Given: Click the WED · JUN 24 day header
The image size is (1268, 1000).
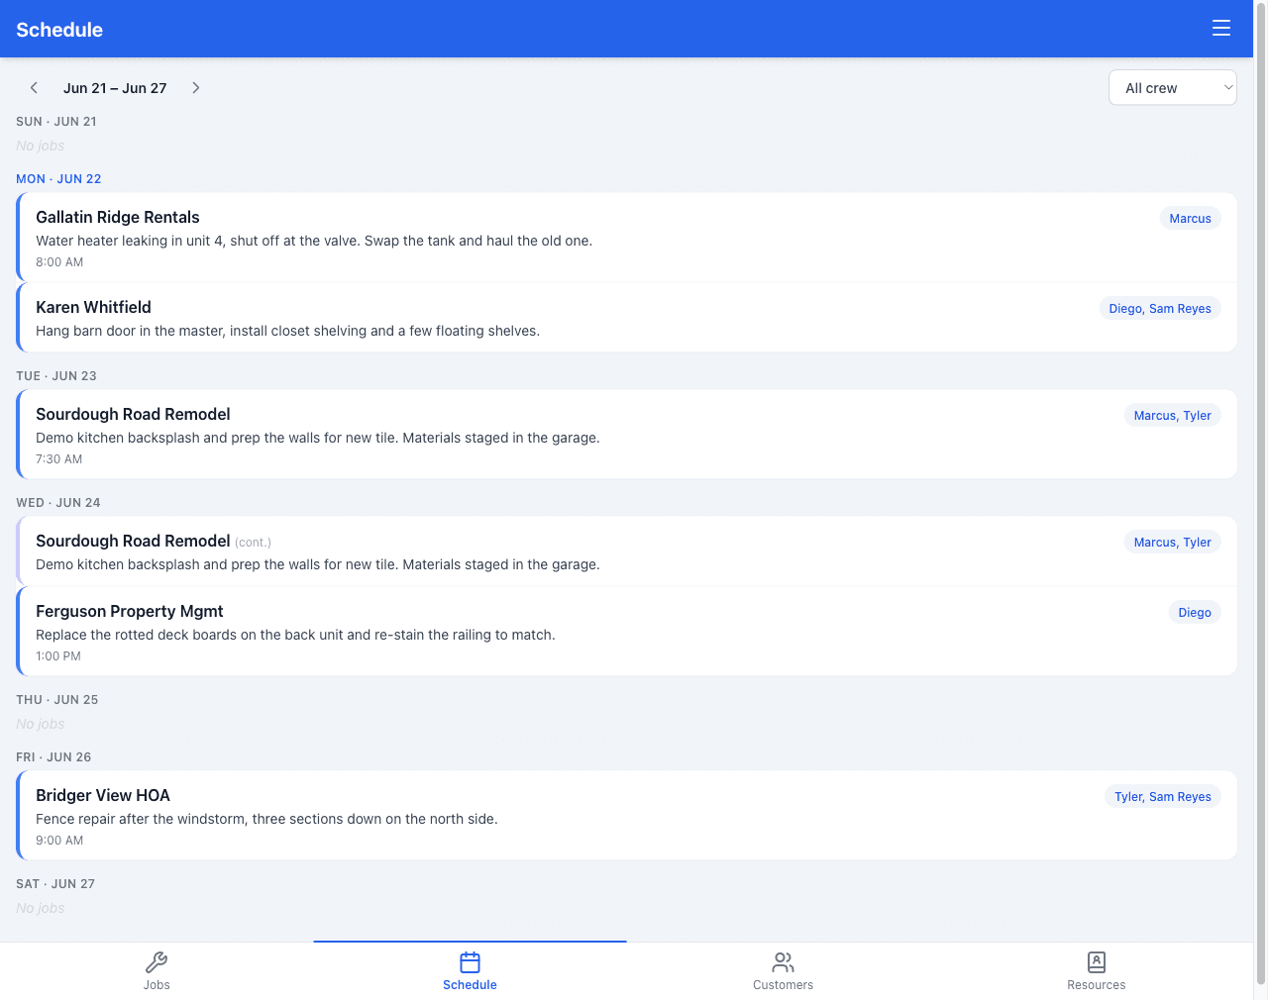Looking at the screenshot, I should click(x=58, y=503).
